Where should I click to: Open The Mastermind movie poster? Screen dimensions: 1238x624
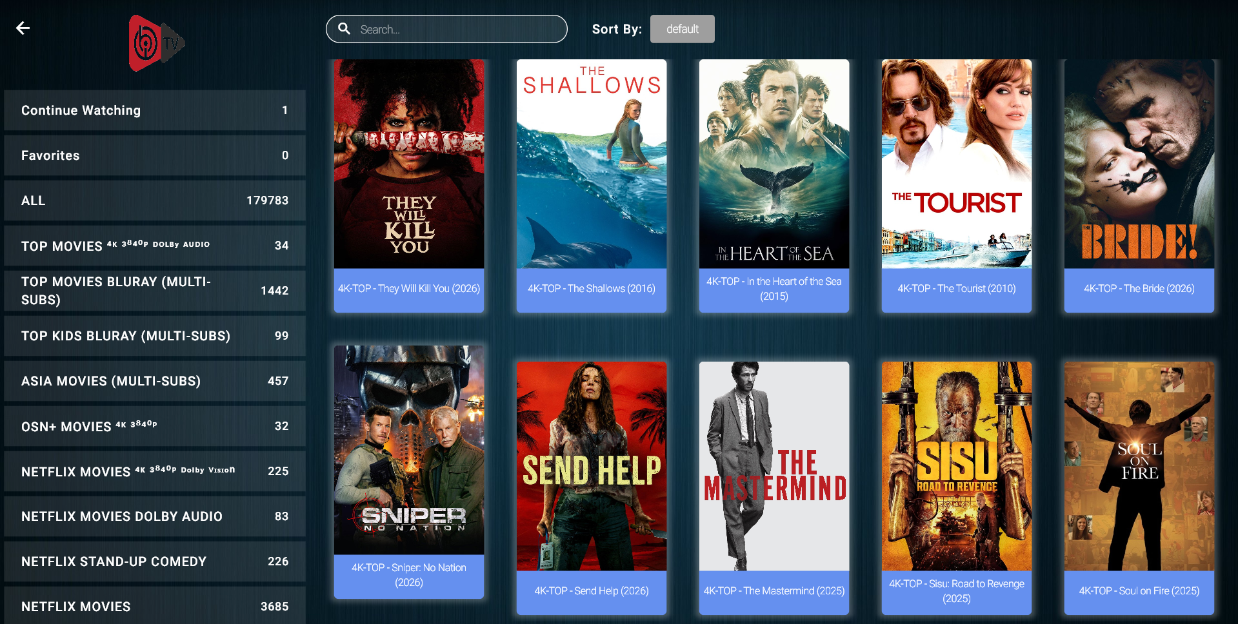[x=774, y=466]
